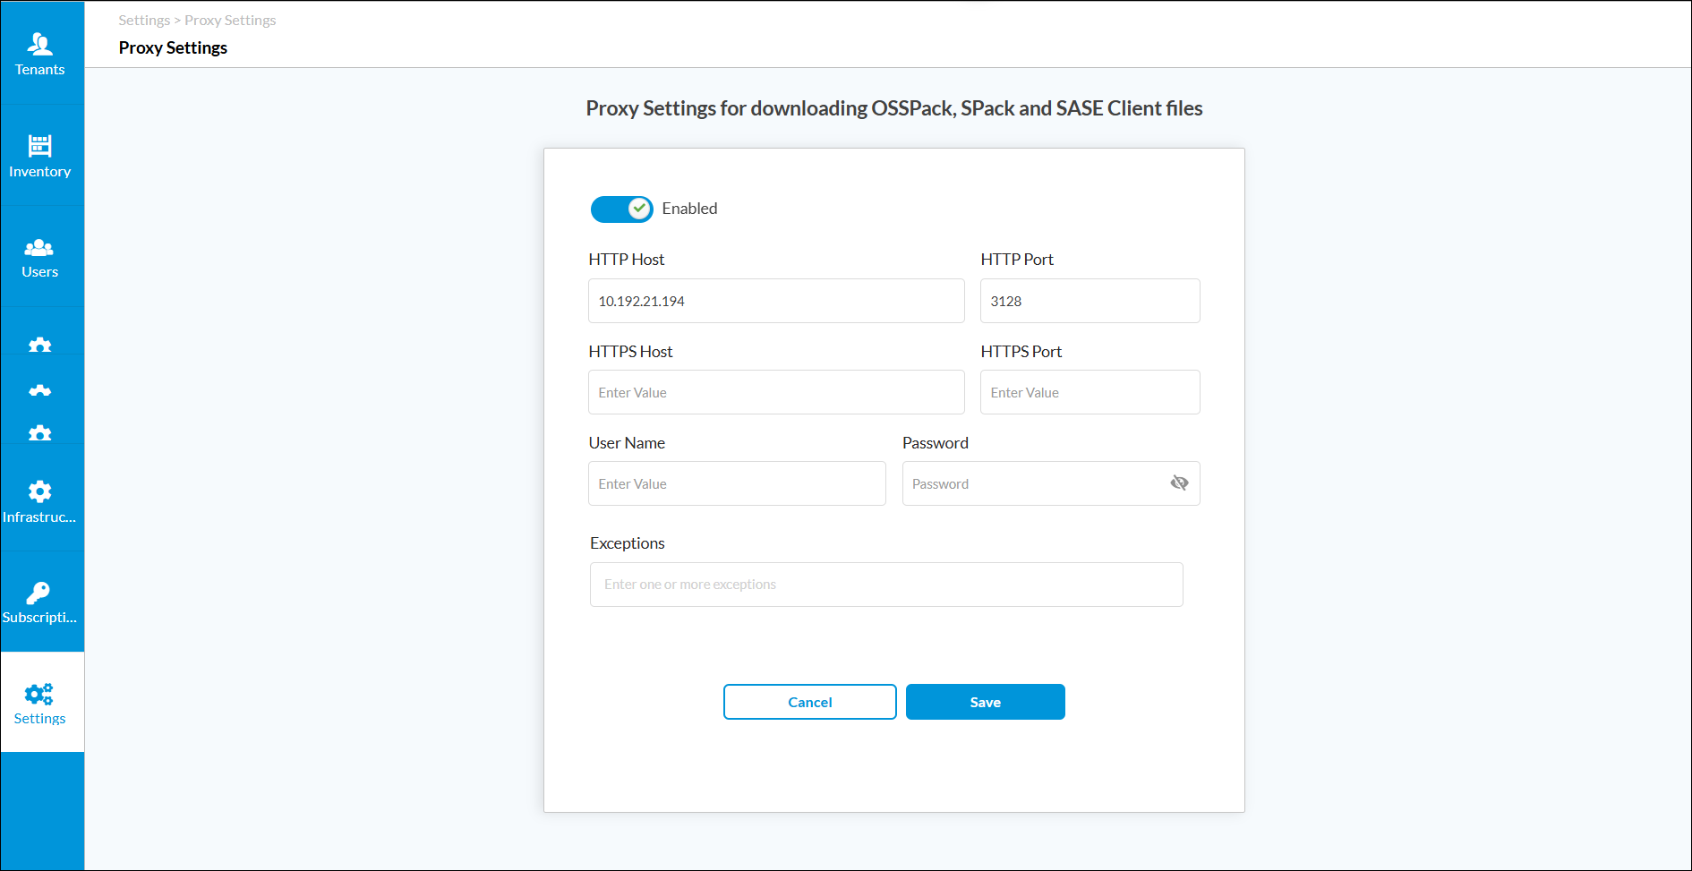Show the password using the eye icon

click(1178, 482)
